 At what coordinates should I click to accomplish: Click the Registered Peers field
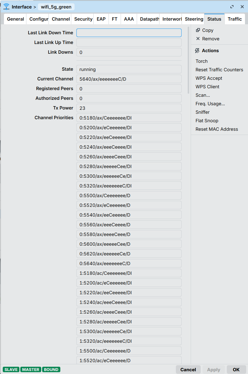click(x=129, y=89)
